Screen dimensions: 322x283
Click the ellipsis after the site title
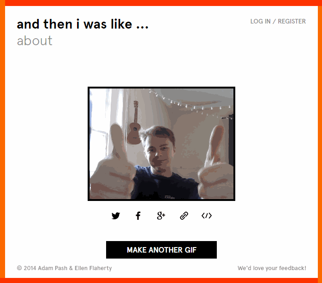142,27
